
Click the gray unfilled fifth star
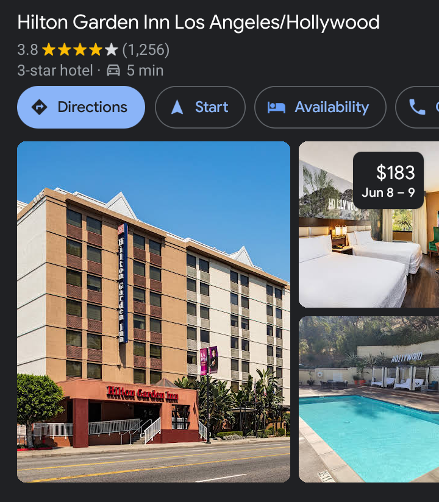pyautogui.click(x=111, y=49)
